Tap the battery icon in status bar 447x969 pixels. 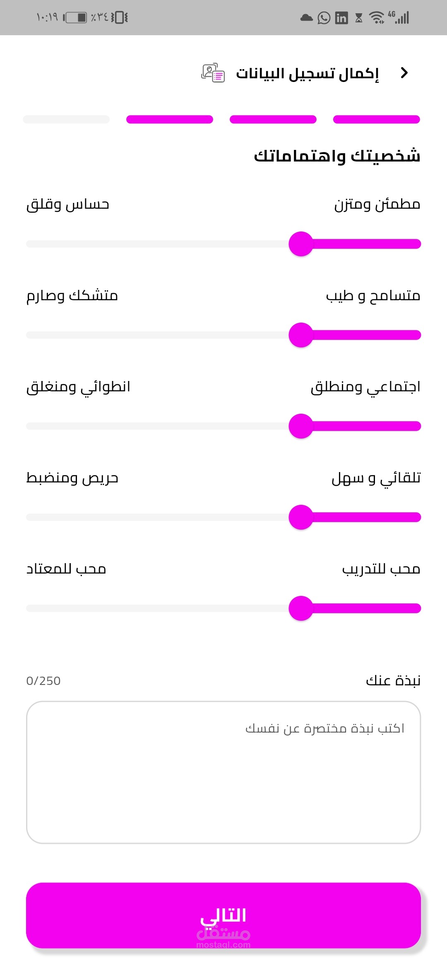76,17
